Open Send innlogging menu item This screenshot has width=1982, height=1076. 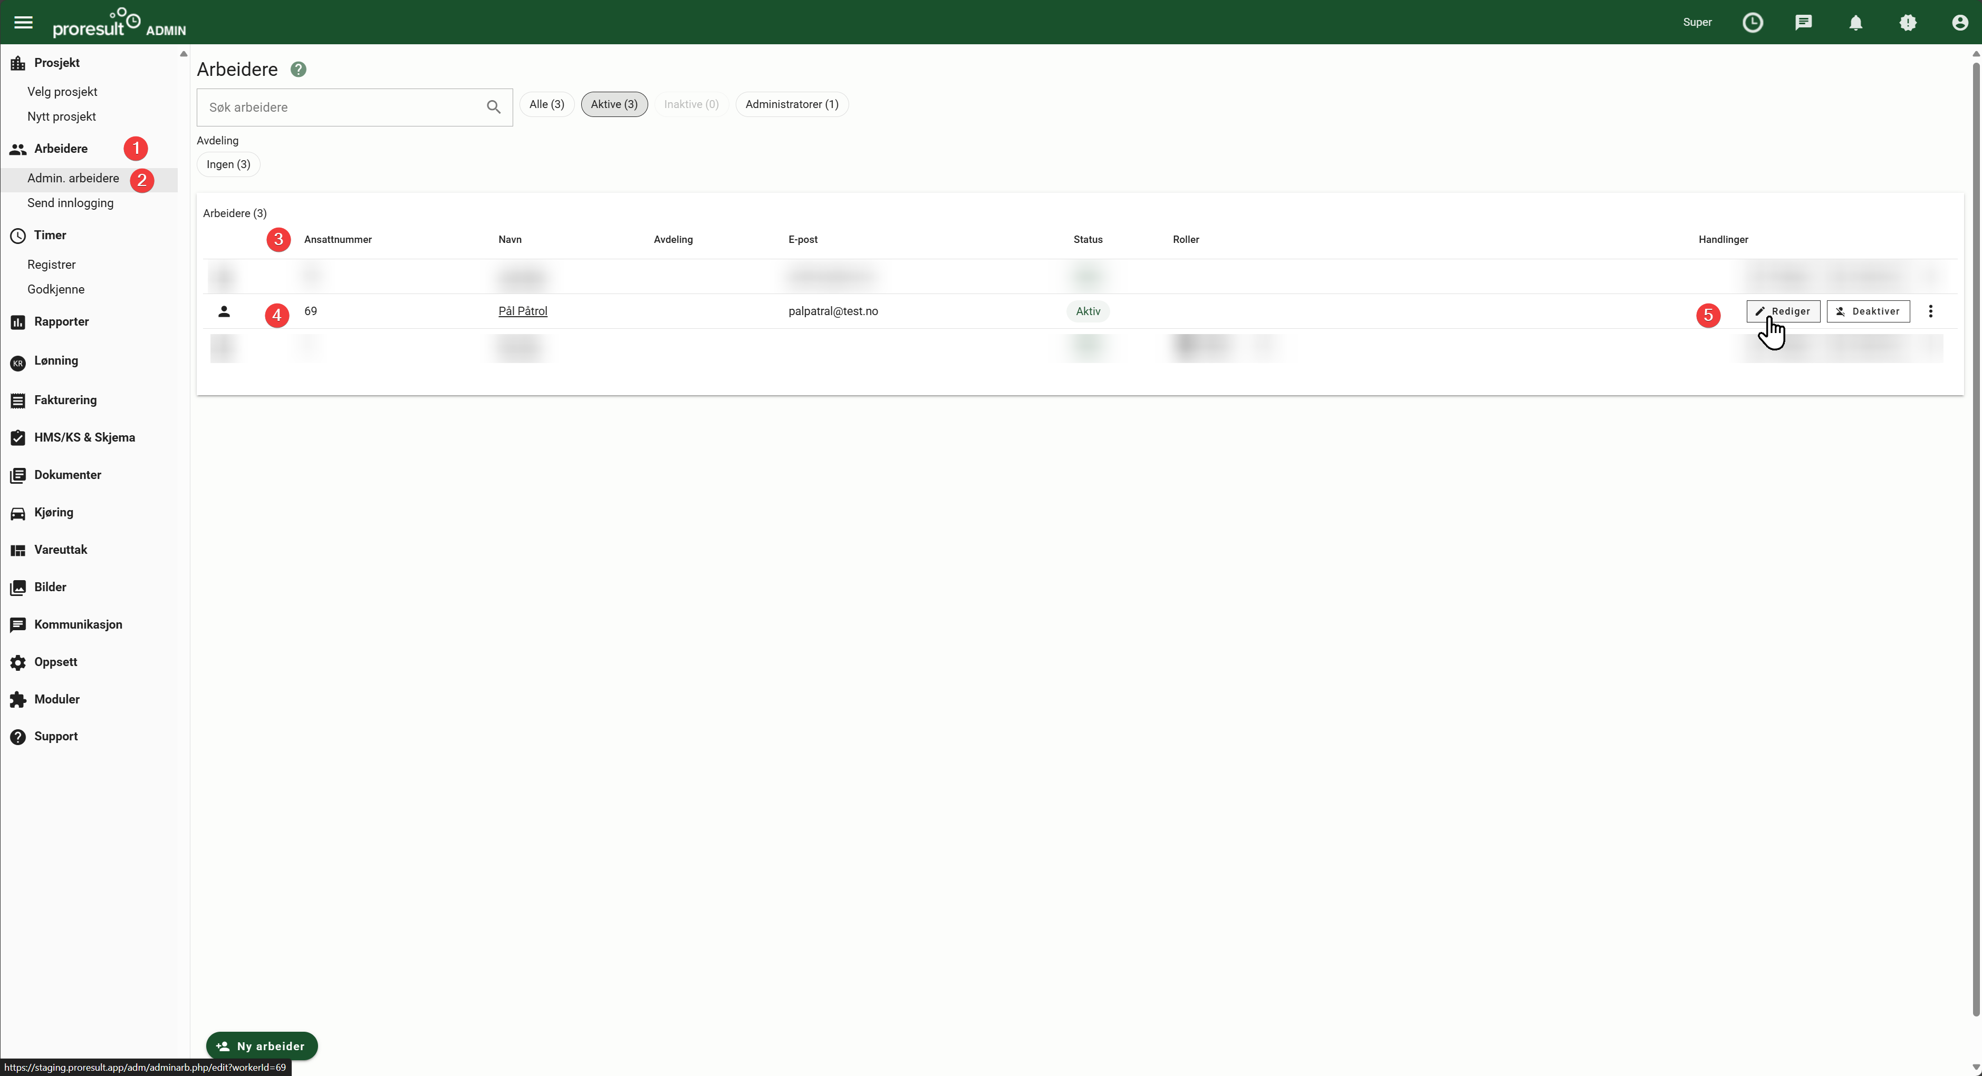coord(70,204)
